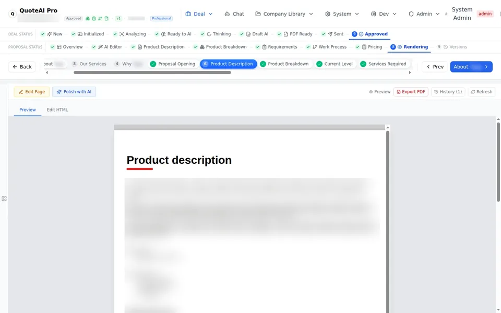Select the New deal status step

tap(52, 34)
